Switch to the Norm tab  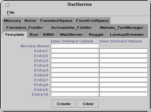30,21
